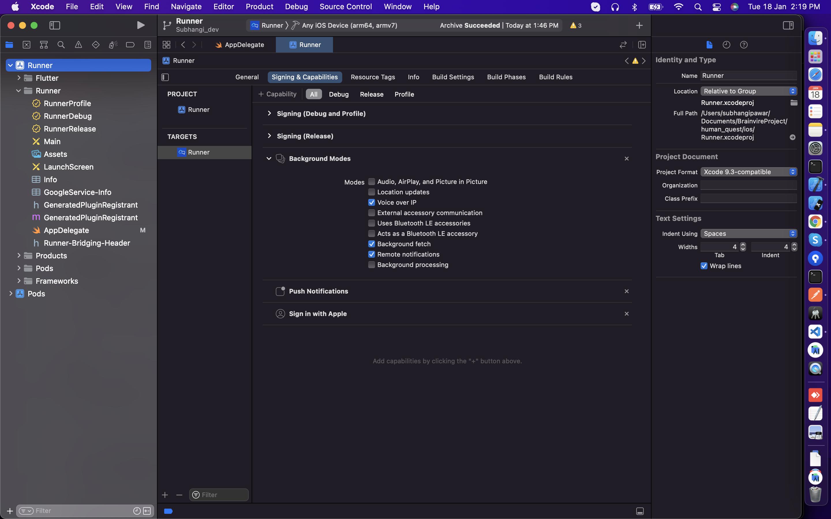Screen dimensions: 831x519
Task: Open the Debug navigator icon
Action: (x=113, y=45)
